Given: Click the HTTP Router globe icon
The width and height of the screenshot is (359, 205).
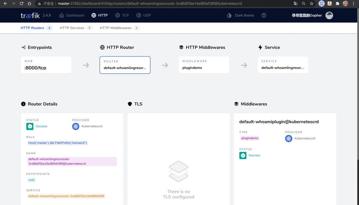Looking at the screenshot, I should [102, 48].
